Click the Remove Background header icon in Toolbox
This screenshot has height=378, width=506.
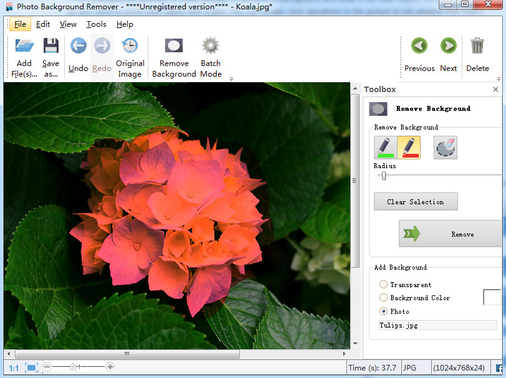[378, 109]
